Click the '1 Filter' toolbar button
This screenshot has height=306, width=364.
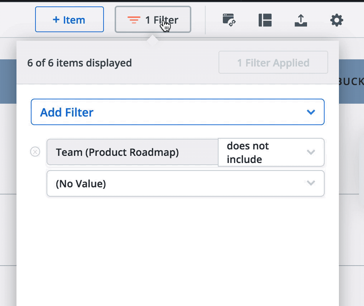click(x=153, y=20)
